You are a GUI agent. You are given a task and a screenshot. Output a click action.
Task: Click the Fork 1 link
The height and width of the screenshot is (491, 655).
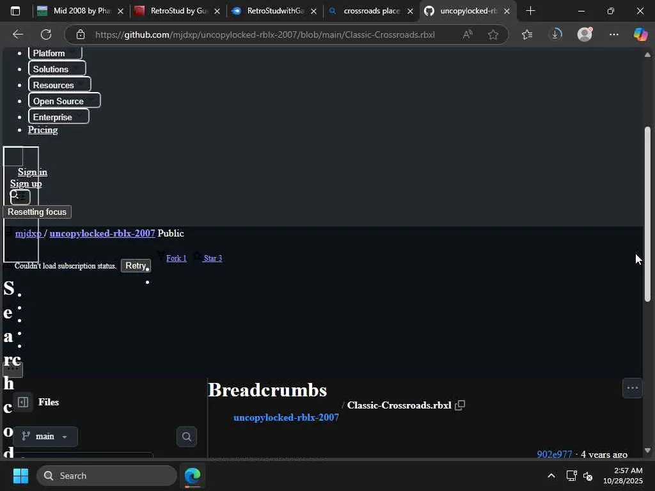177,258
